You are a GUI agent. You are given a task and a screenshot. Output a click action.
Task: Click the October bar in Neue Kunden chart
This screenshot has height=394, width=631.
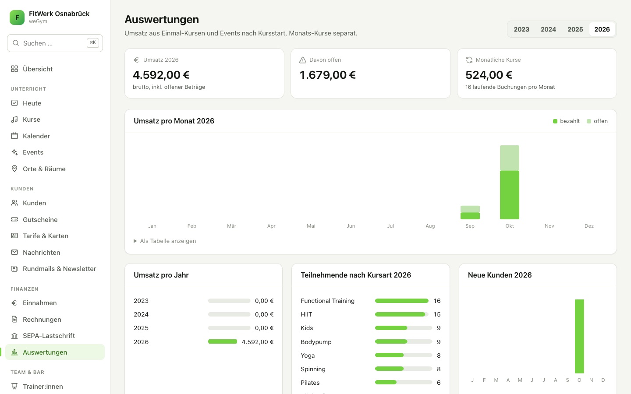click(x=579, y=336)
